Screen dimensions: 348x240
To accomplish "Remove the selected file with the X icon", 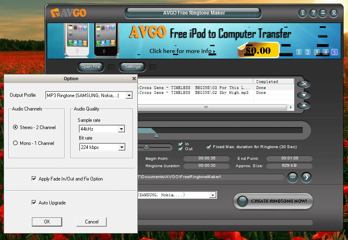I will [304, 84].
